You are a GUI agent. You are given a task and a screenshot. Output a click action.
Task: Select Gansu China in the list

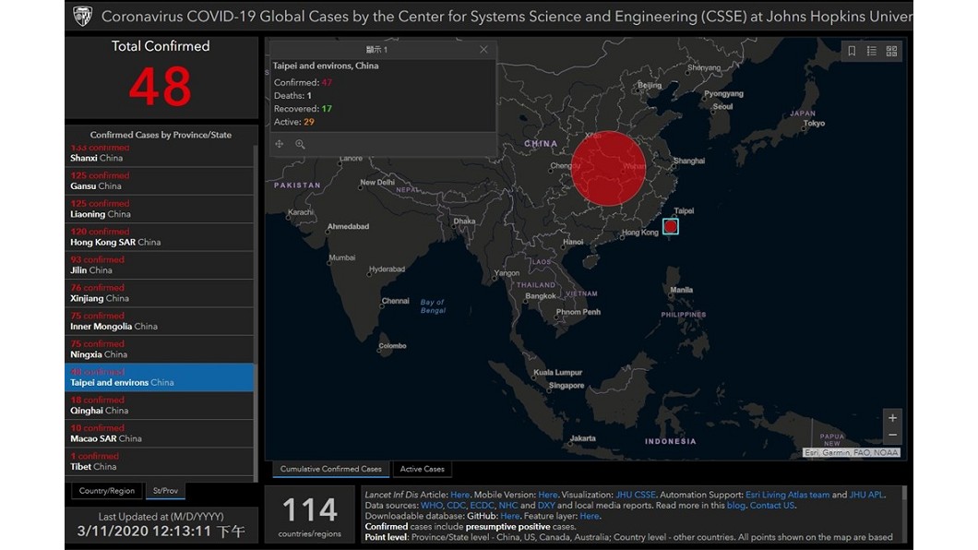click(x=159, y=181)
